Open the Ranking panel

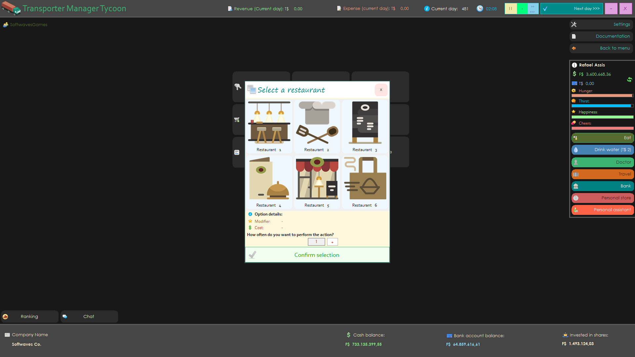pos(29,316)
